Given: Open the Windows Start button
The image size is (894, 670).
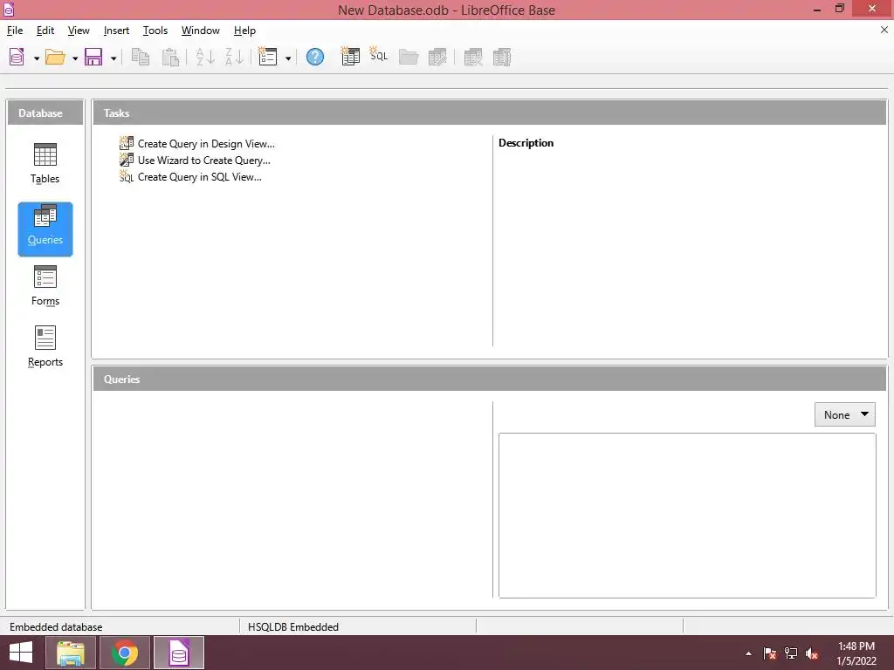Looking at the screenshot, I should click(x=21, y=653).
